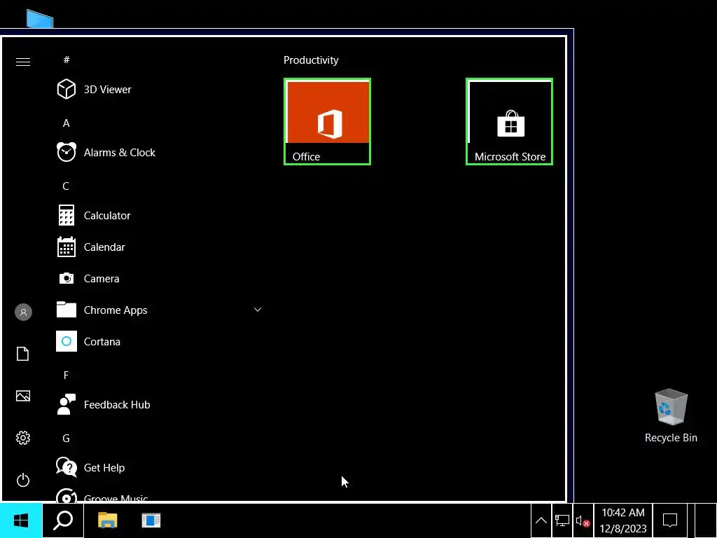The image size is (717, 538).
Task: Open the pinned blue window app on taskbar
Action: pyautogui.click(x=151, y=520)
